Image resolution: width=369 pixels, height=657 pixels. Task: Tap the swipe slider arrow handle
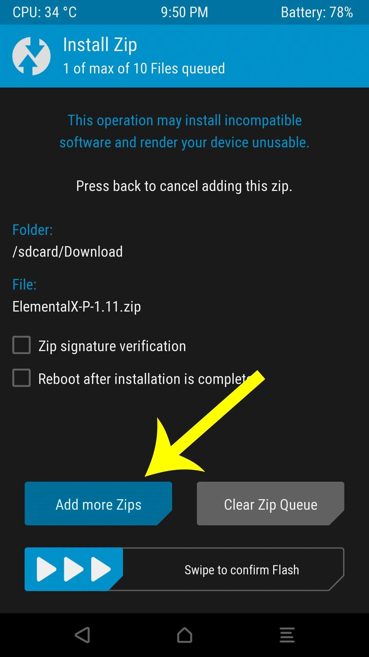point(74,569)
